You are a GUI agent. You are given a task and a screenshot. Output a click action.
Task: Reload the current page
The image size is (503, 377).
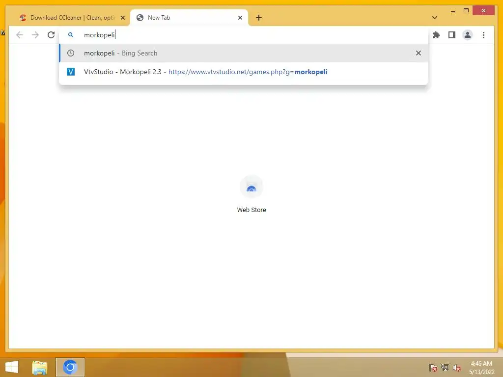point(51,35)
